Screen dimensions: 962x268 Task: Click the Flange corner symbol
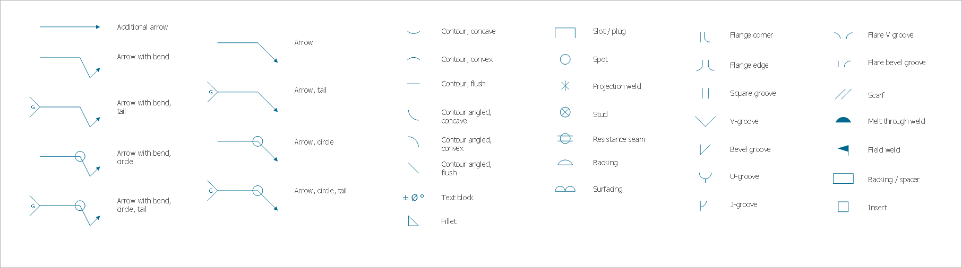tap(705, 37)
